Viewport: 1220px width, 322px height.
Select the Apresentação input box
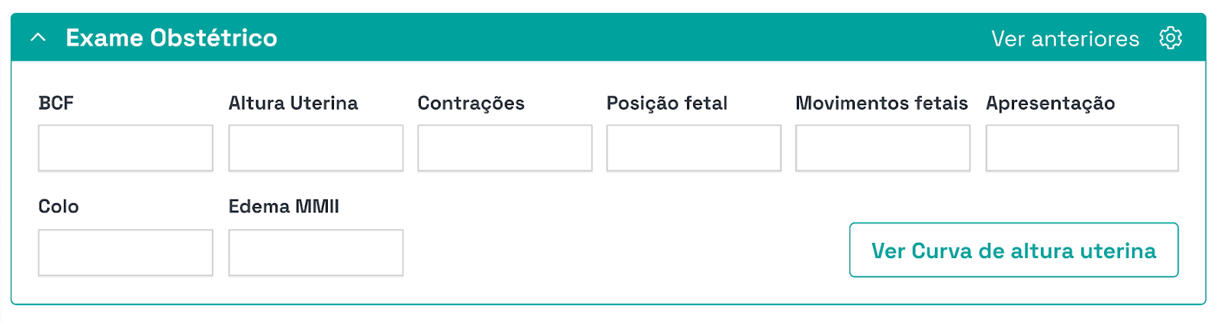pyautogui.click(x=1082, y=148)
